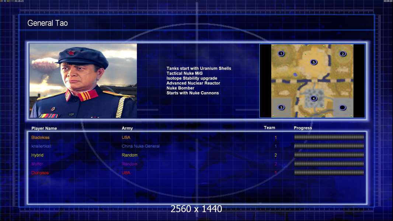Select player name knallertkall

tap(41, 146)
